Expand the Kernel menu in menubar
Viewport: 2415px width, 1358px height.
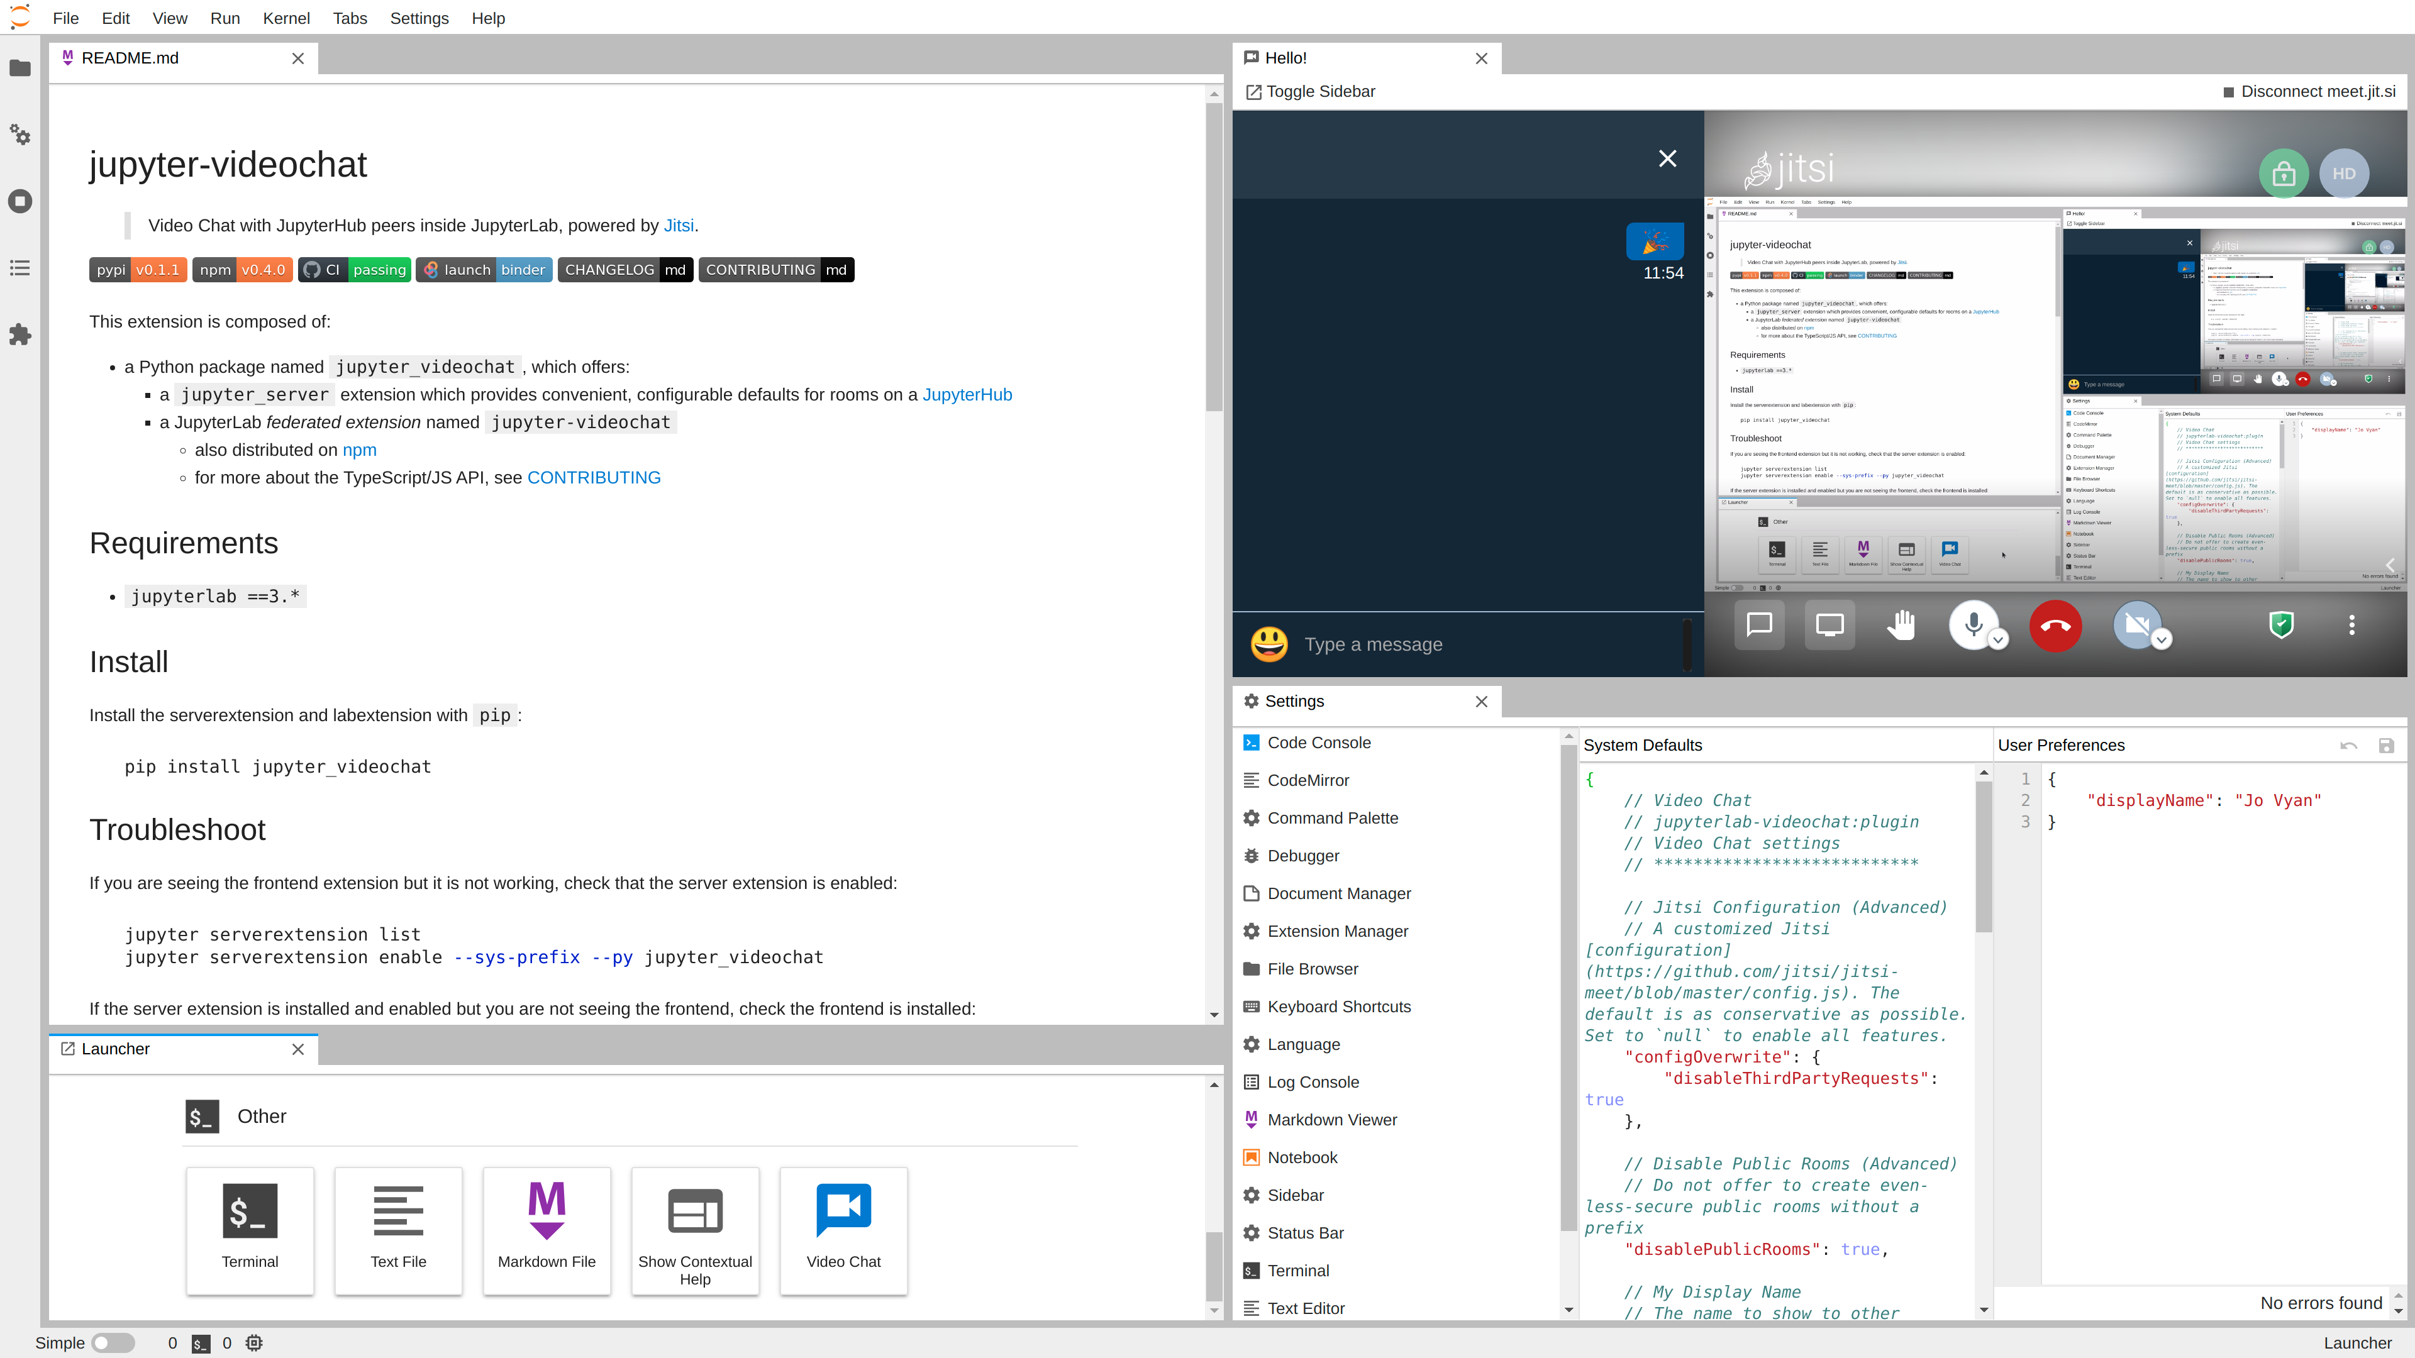pos(286,18)
